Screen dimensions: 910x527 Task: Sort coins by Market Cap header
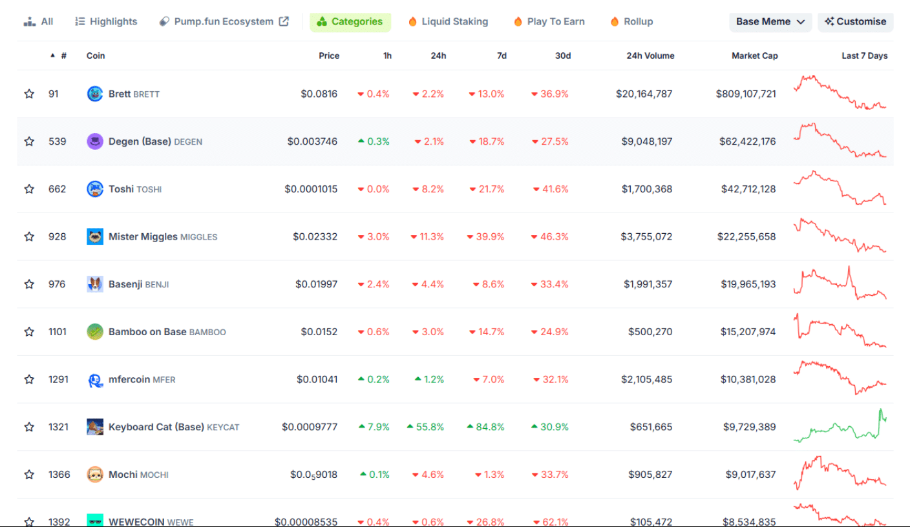click(754, 56)
